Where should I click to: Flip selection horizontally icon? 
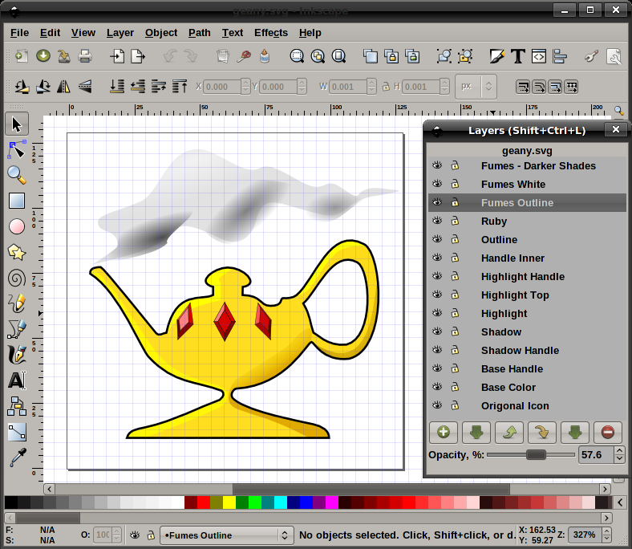63,87
